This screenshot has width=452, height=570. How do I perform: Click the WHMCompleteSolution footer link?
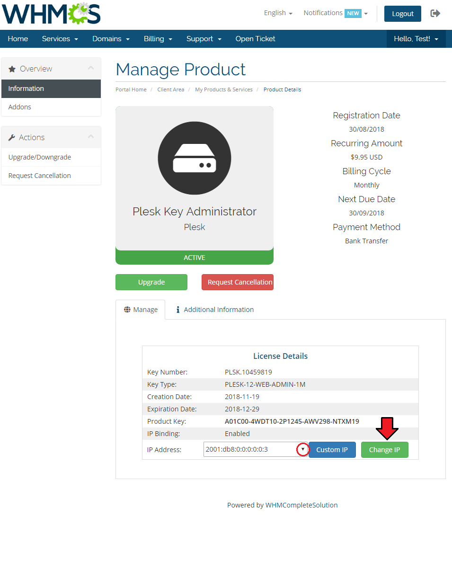[301, 505]
